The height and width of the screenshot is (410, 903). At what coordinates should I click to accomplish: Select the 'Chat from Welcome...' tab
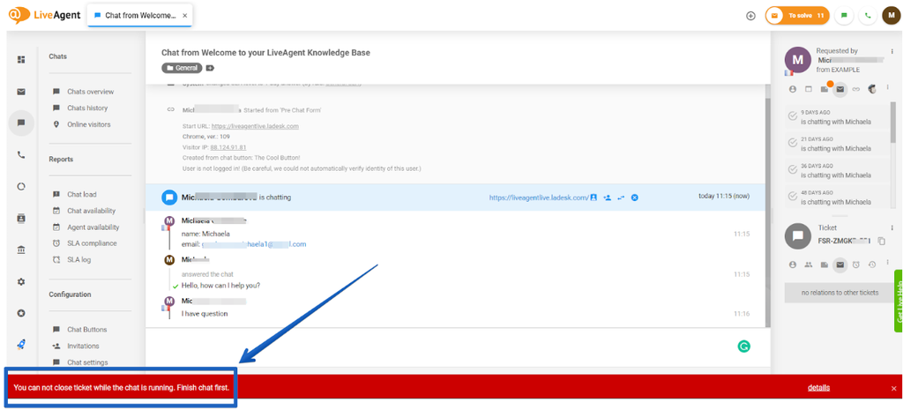pos(139,15)
